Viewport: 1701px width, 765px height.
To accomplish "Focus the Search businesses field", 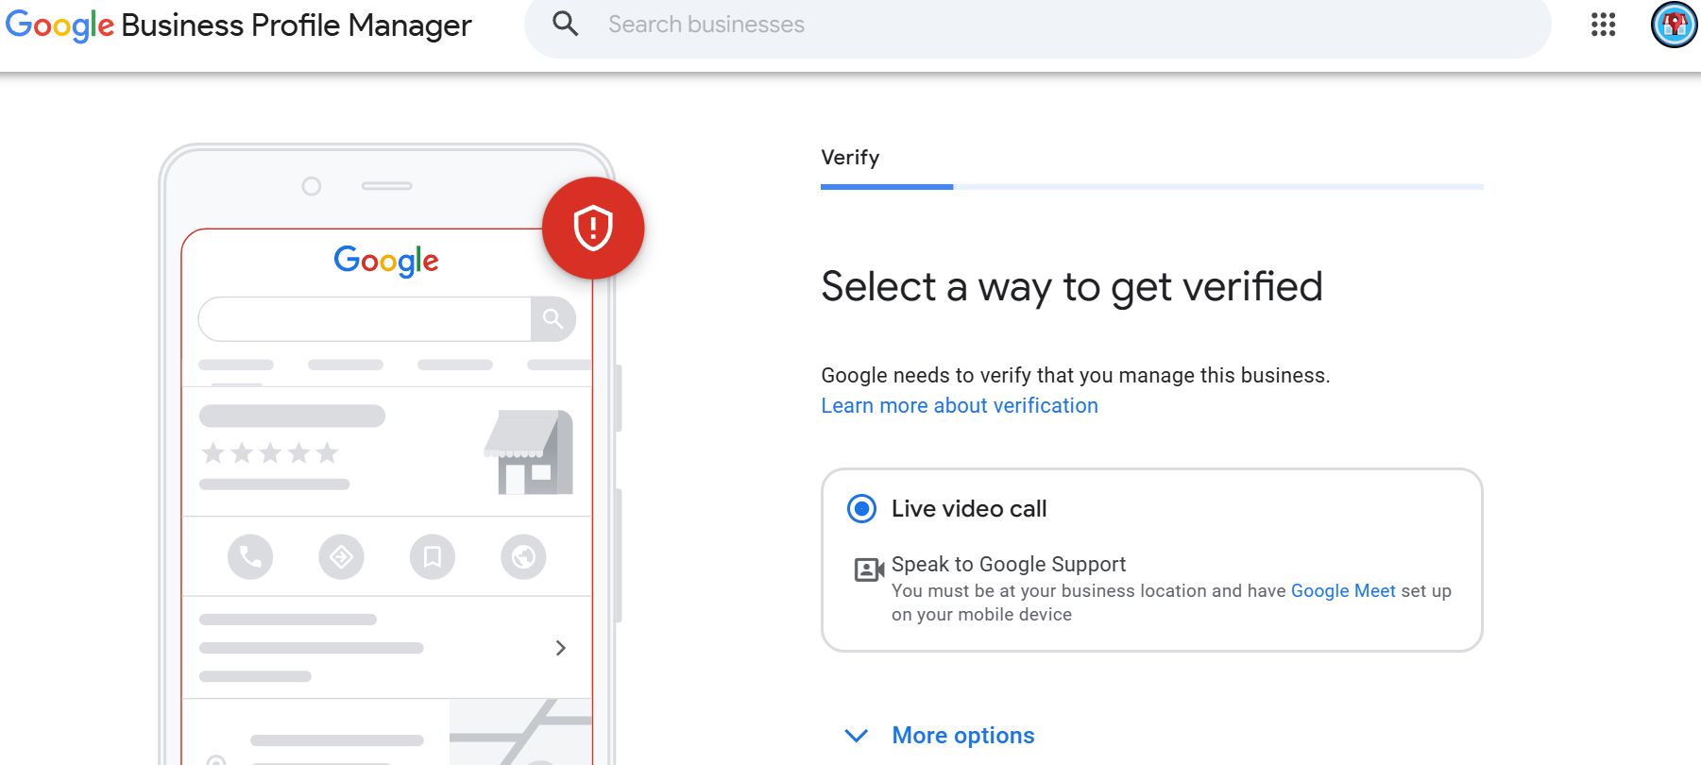I will (x=1037, y=25).
